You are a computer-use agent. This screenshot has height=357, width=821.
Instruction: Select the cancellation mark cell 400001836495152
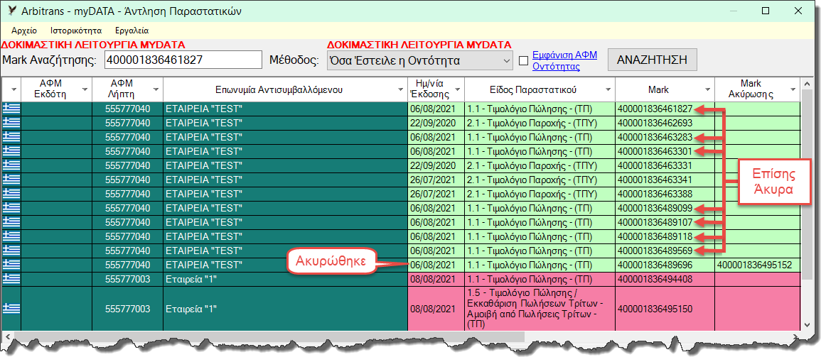pos(758,264)
